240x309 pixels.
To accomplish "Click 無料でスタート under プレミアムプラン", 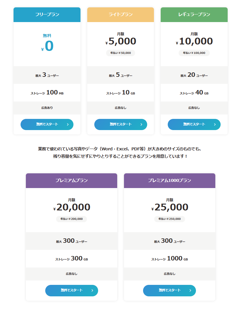I will (71, 290).
